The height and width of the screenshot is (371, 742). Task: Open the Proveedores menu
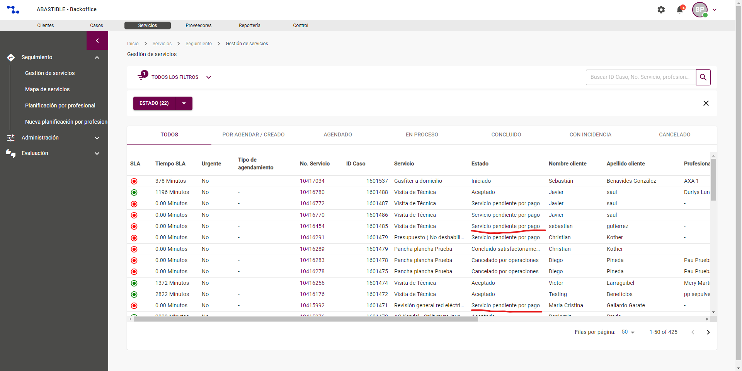[199, 26]
